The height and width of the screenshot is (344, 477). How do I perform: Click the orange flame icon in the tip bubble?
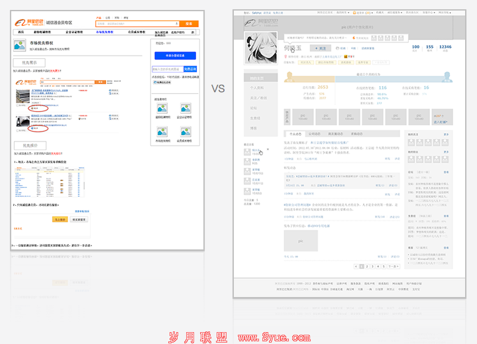pyautogui.click(x=354, y=38)
